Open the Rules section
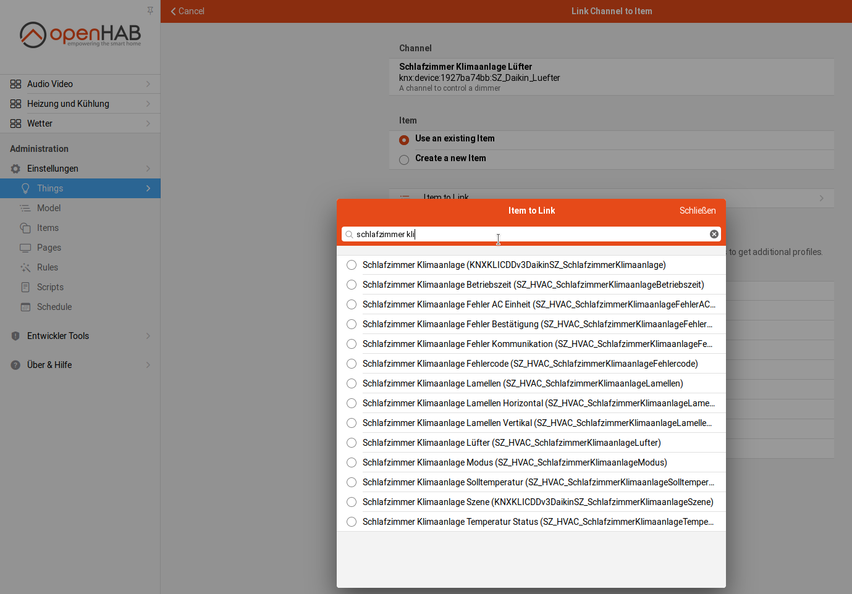 pyautogui.click(x=80, y=267)
